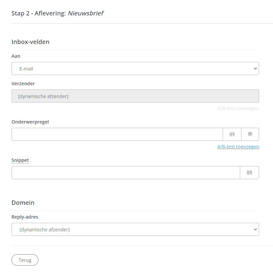Click the Stap 2 - Aflevering title text
Screen dimensions: 273x273
pos(39,13)
